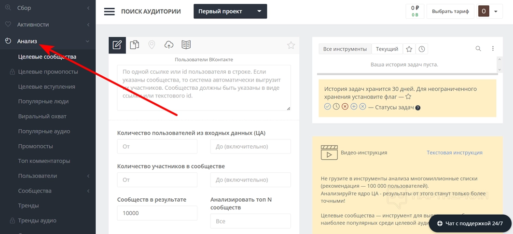Open Топ комментаторы in sidebar

tap(44, 161)
